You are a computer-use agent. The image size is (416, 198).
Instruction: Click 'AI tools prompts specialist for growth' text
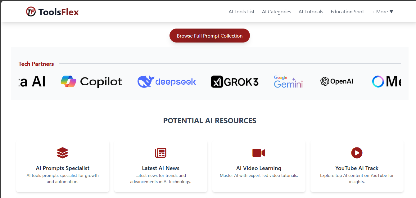coord(63,178)
